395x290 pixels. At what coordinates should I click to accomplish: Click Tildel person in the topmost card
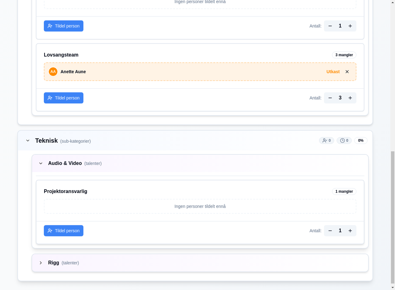63,26
